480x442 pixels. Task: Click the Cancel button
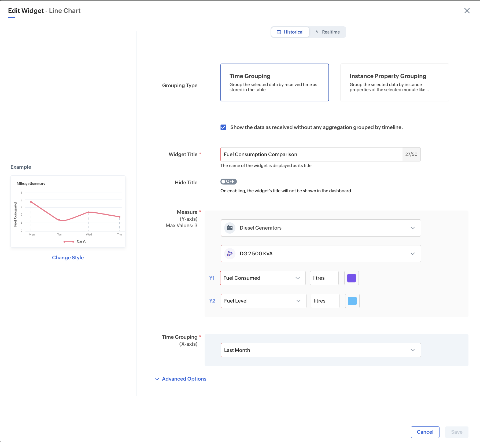[x=425, y=432]
